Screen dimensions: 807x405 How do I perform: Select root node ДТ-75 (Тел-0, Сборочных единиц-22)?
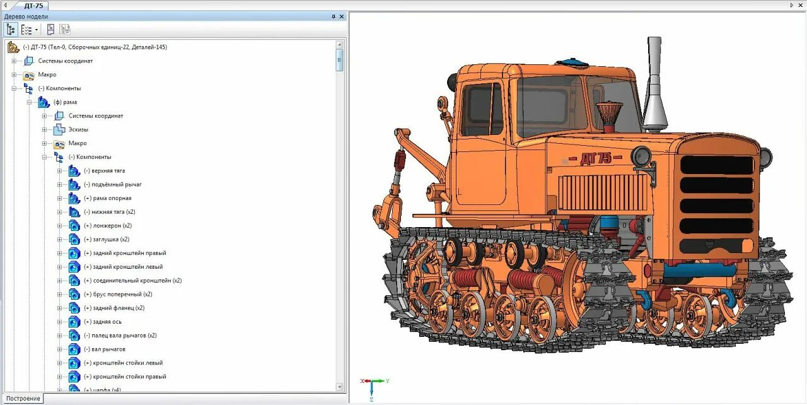(95, 47)
